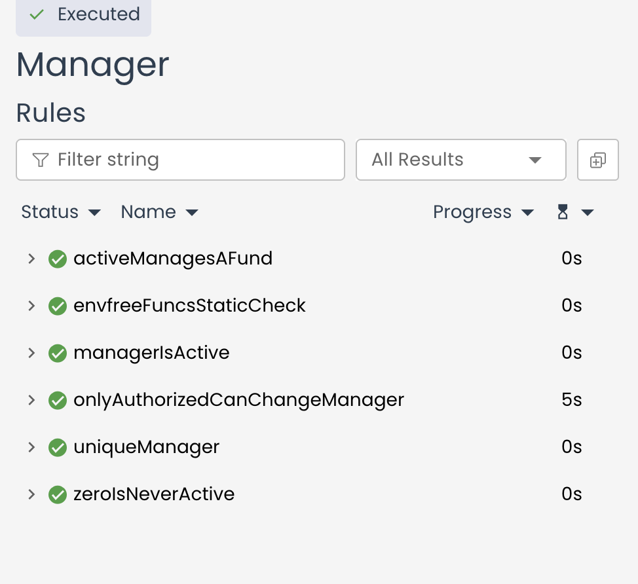Click the Executed status badge
The width and height of the screenshot is (638, 584).
(x=84, y=14)
